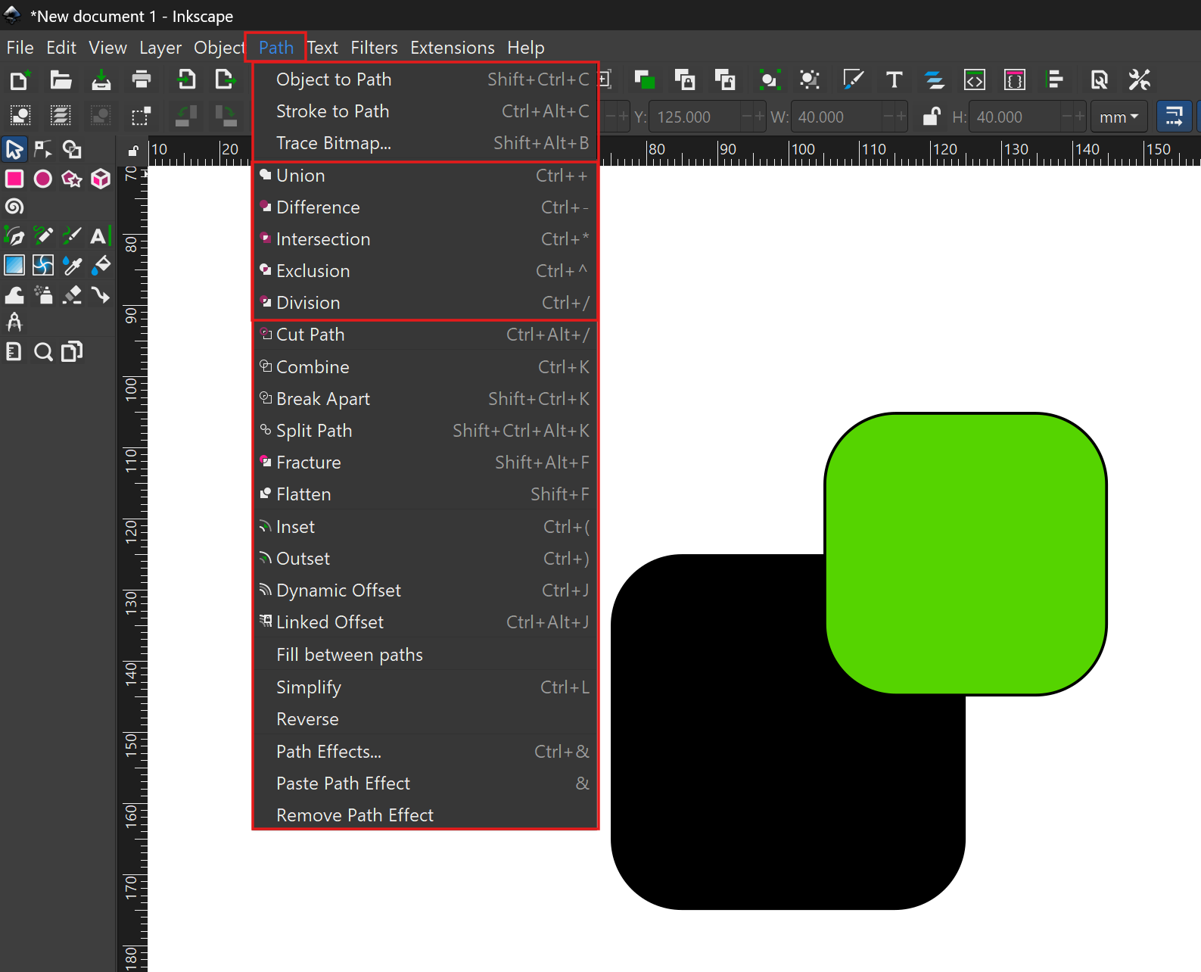Select the Mesh gradient tool
The image size is (1201, 972).
pos(43,265)
